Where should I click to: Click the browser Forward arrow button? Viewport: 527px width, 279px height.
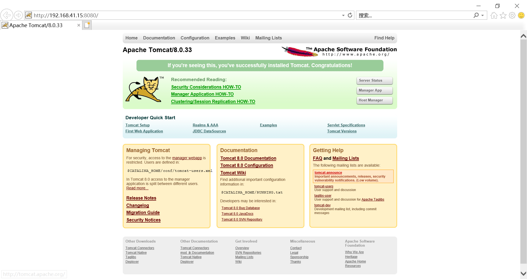tap(18, 15)
